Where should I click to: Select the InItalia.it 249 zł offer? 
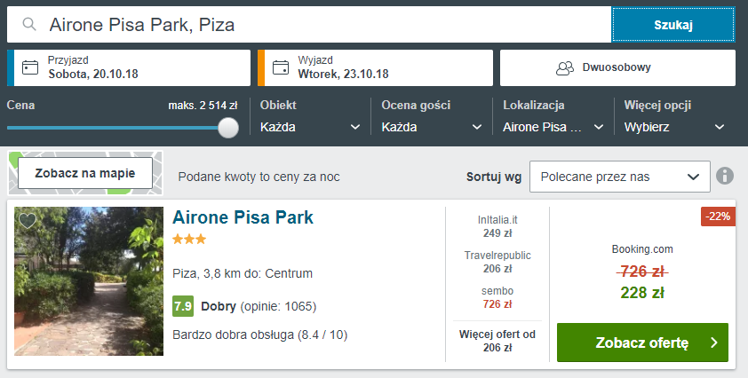[x=497, y=226]
